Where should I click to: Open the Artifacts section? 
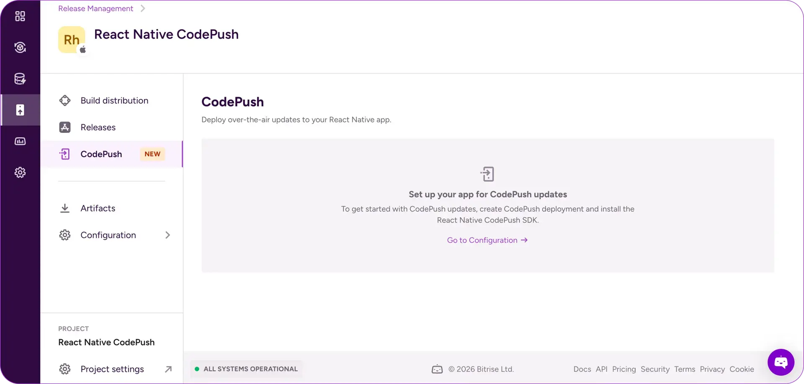(x=98, y=208)
